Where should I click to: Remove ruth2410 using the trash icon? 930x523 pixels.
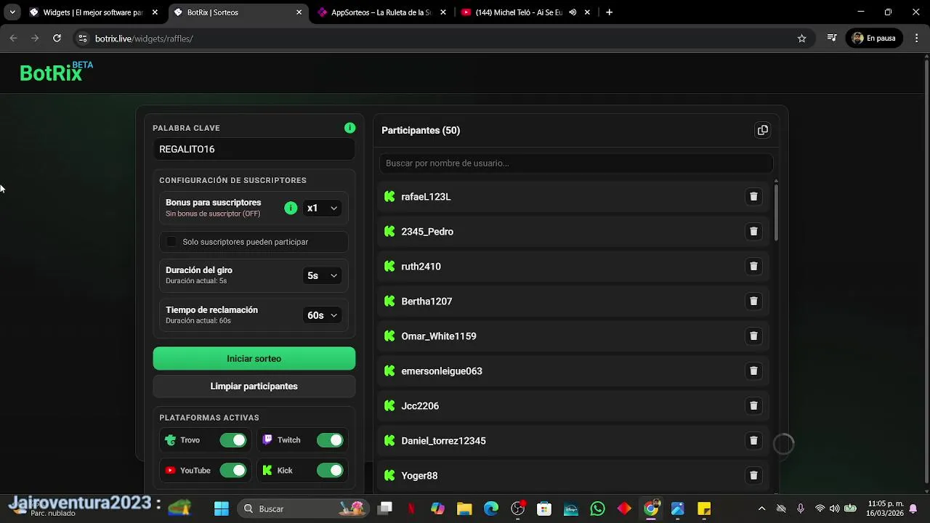pyautogui.click(x=753, y=267)
